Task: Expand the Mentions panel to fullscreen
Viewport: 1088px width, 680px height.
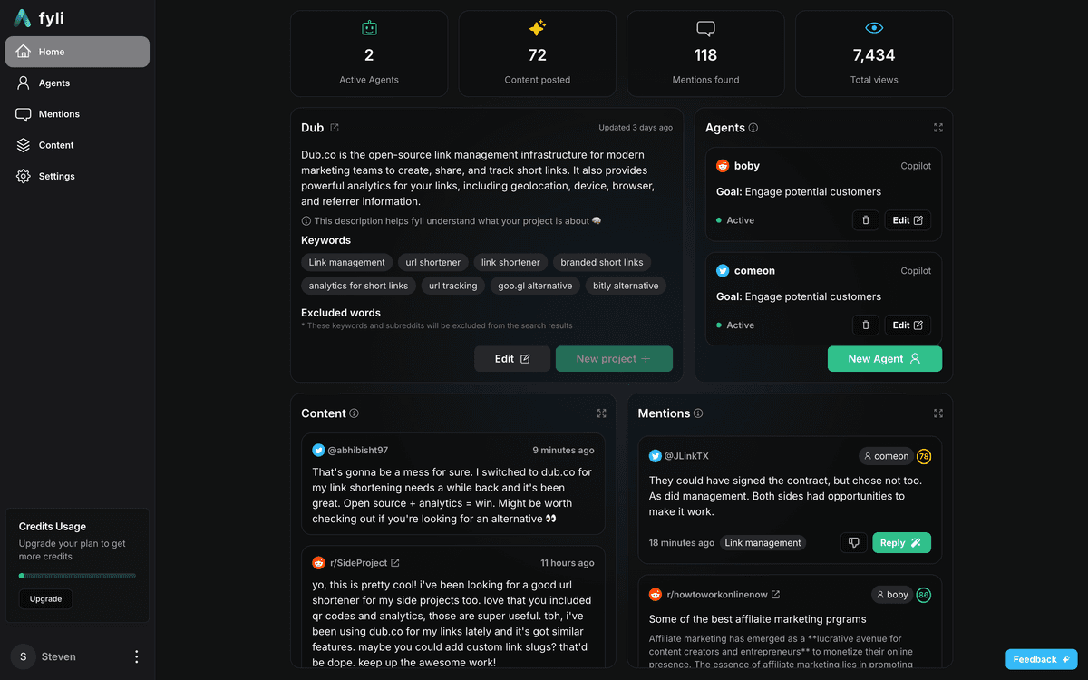Action: coord(937,413)
